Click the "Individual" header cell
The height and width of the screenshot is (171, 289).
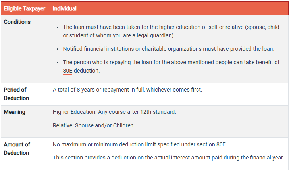pos(65,8)
